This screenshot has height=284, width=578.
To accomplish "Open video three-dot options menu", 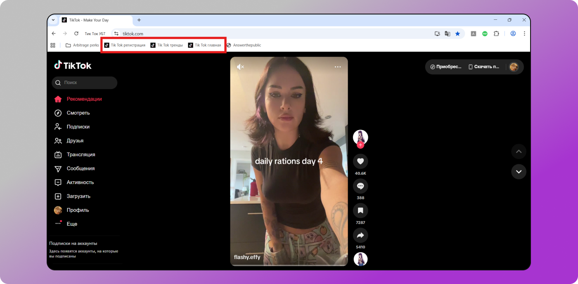I will tap(338, 67).
